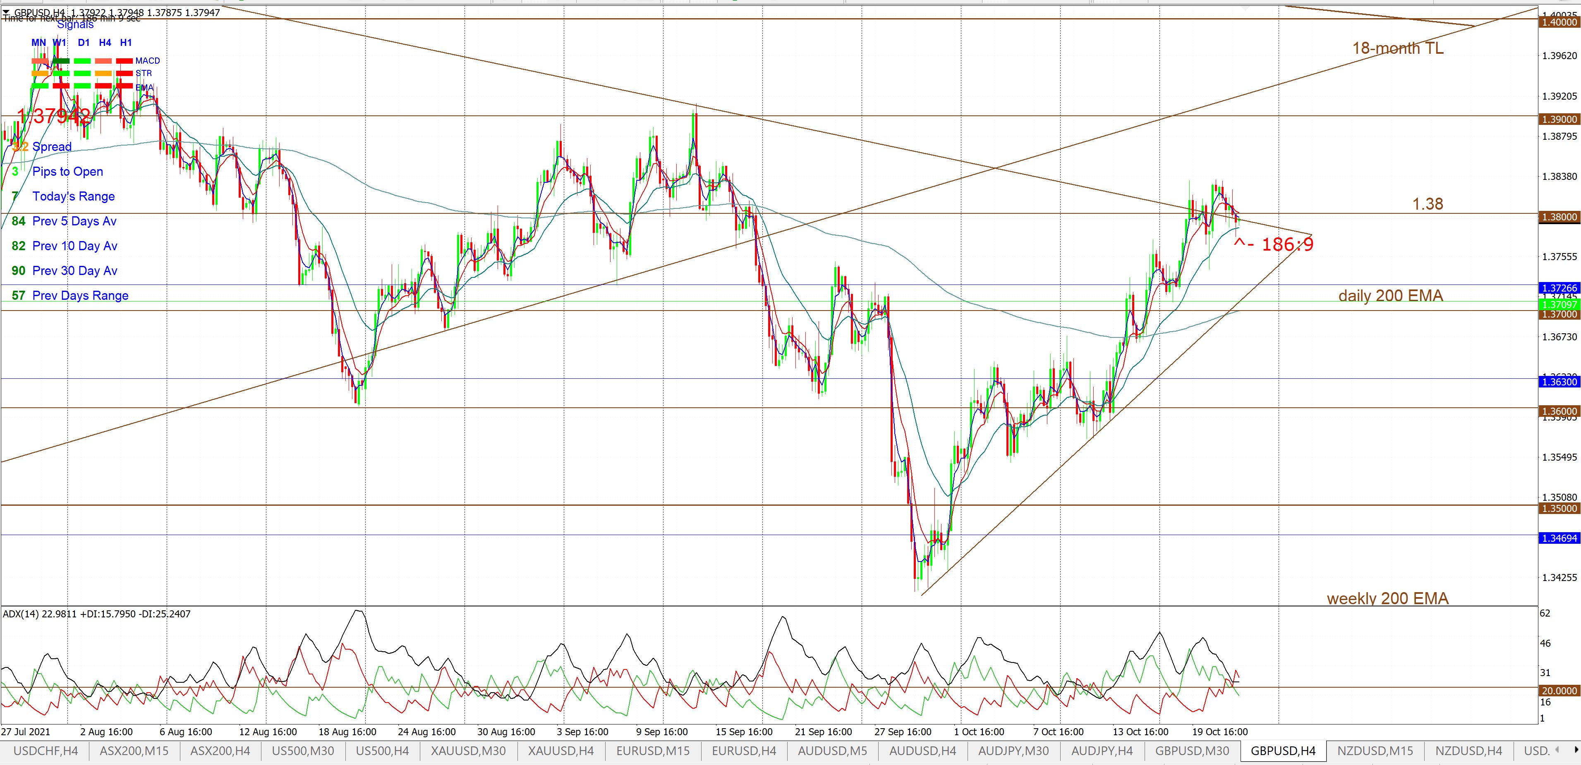The height and width of the screenshot is (765, 1581).
Task: Select the 1.35000 horizontal line price label
Action: click(x=1559, y=509)
